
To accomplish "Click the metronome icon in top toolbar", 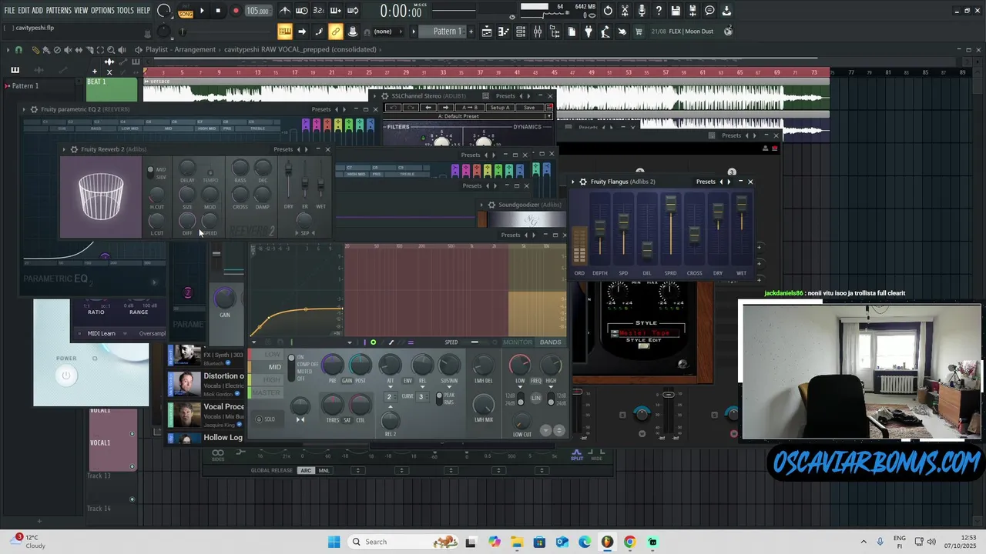I will click(x=285, y=11).
